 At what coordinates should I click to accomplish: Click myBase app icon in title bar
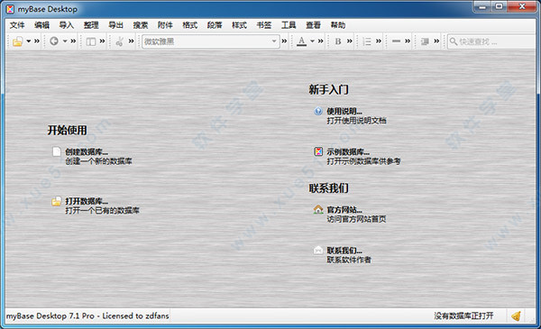(x=10, y=9)
